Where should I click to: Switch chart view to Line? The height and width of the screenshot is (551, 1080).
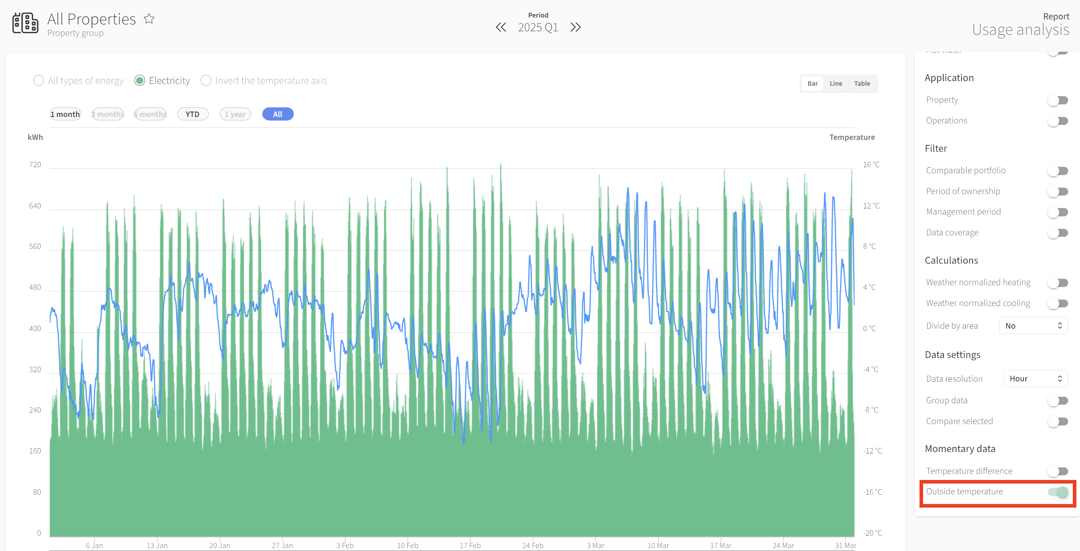835,83
